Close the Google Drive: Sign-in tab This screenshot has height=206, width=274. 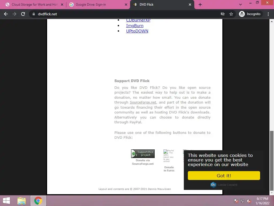[126, 5]
